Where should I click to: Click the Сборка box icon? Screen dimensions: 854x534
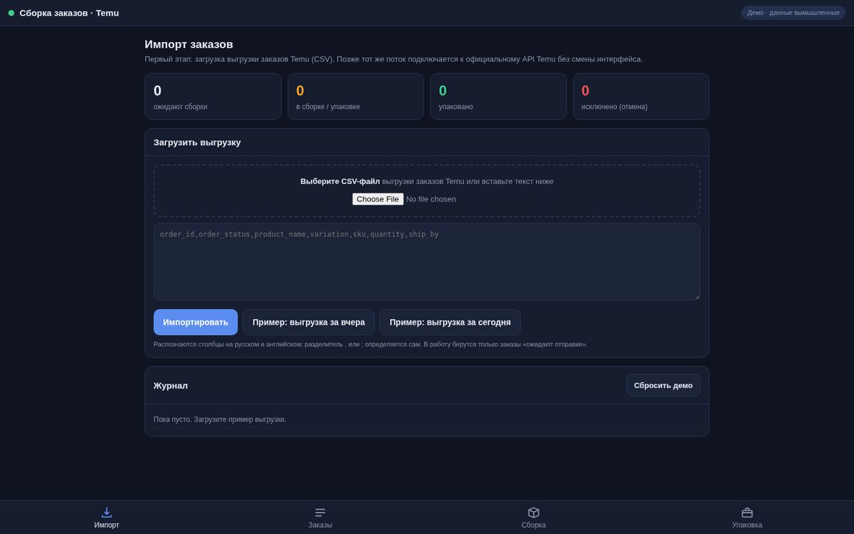(534, 513)
